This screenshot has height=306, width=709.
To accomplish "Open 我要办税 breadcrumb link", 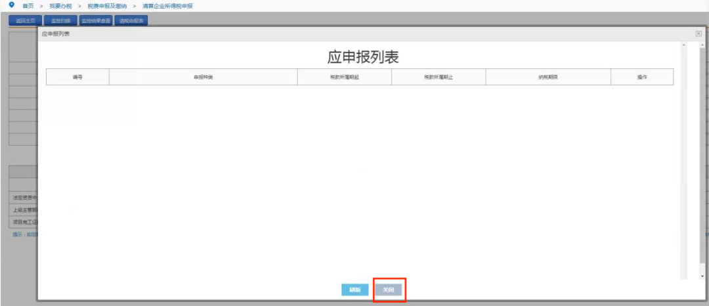I will (x=60, y=6).
